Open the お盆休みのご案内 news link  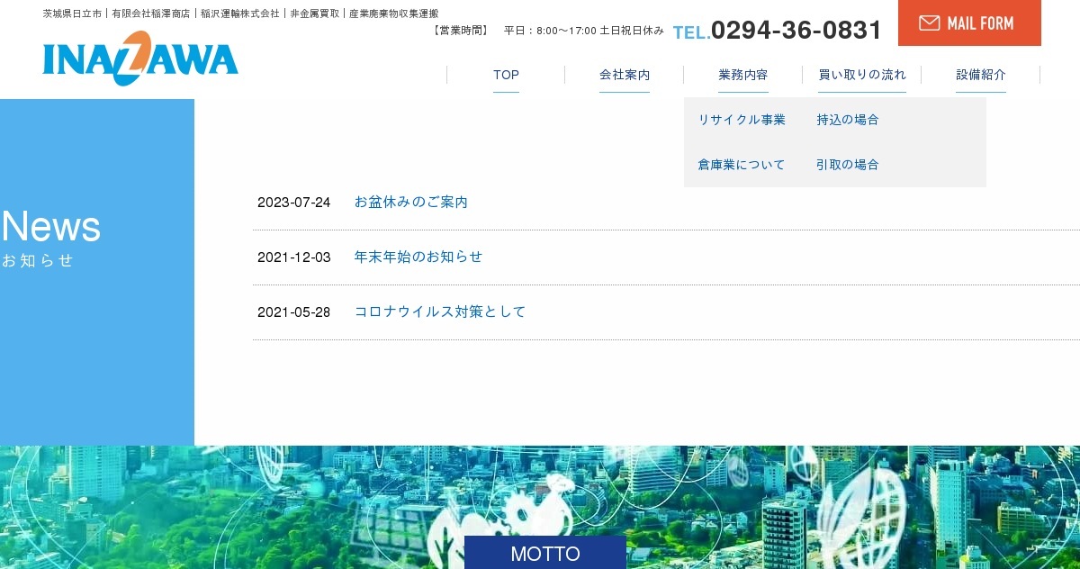click(411, 202)
